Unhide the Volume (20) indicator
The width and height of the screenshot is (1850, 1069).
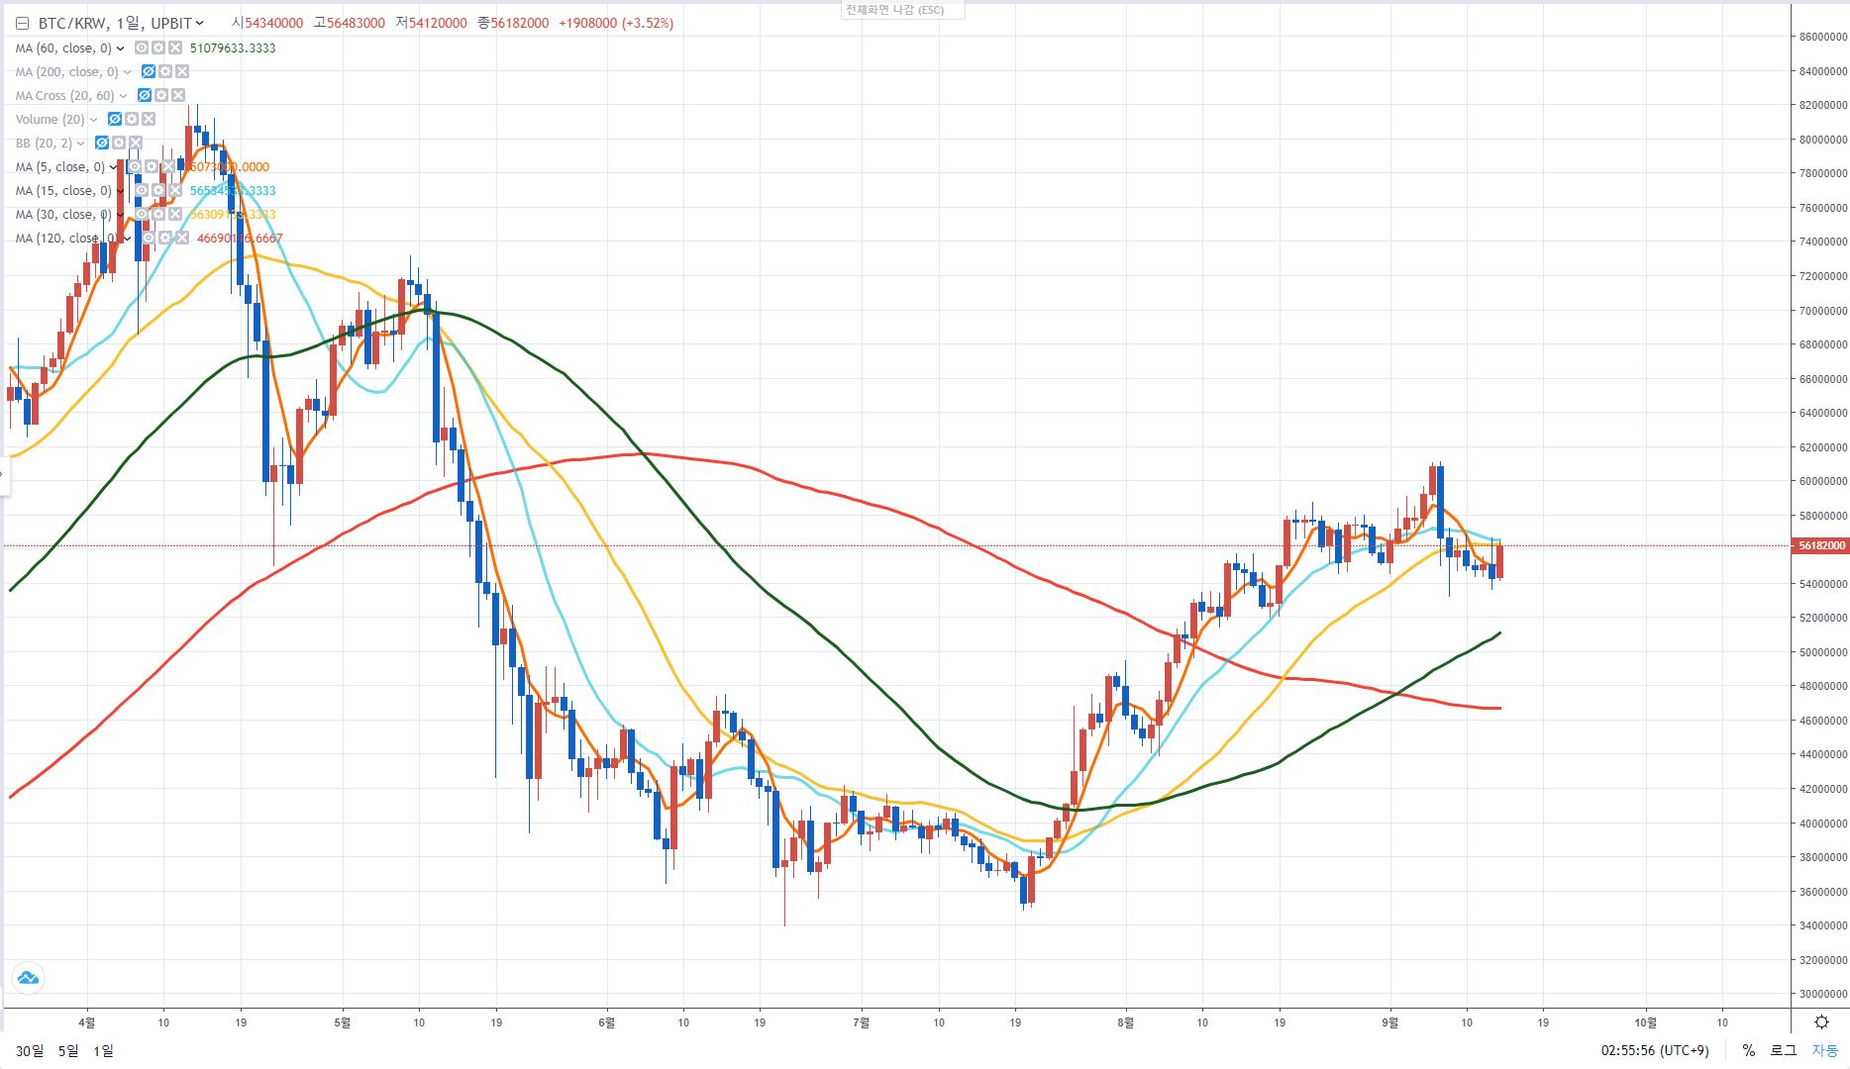[115, 119]
